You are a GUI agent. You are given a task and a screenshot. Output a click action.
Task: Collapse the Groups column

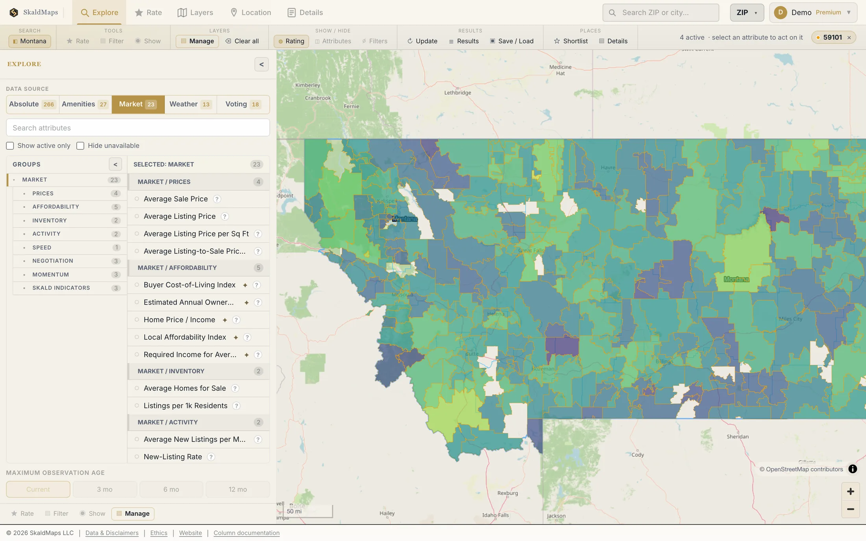pos(115,164)
